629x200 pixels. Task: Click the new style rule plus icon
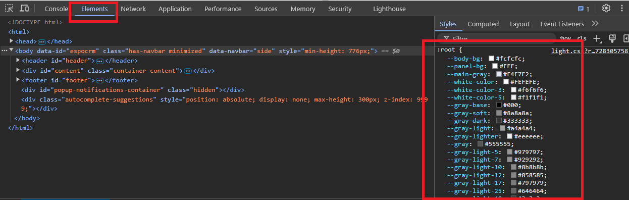pos(597,38)
